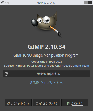Show the ライセンス(L) license button
This screenshot has width=93, height=111.
click(46, 103)
